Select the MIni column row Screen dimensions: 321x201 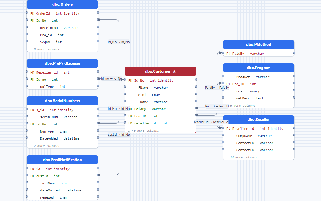tap(160, 95)
